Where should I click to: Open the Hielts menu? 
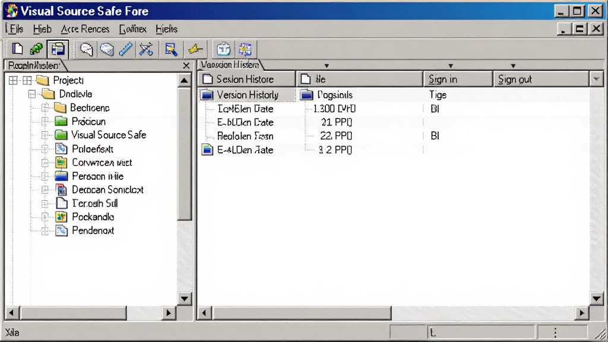pos(167,29)
